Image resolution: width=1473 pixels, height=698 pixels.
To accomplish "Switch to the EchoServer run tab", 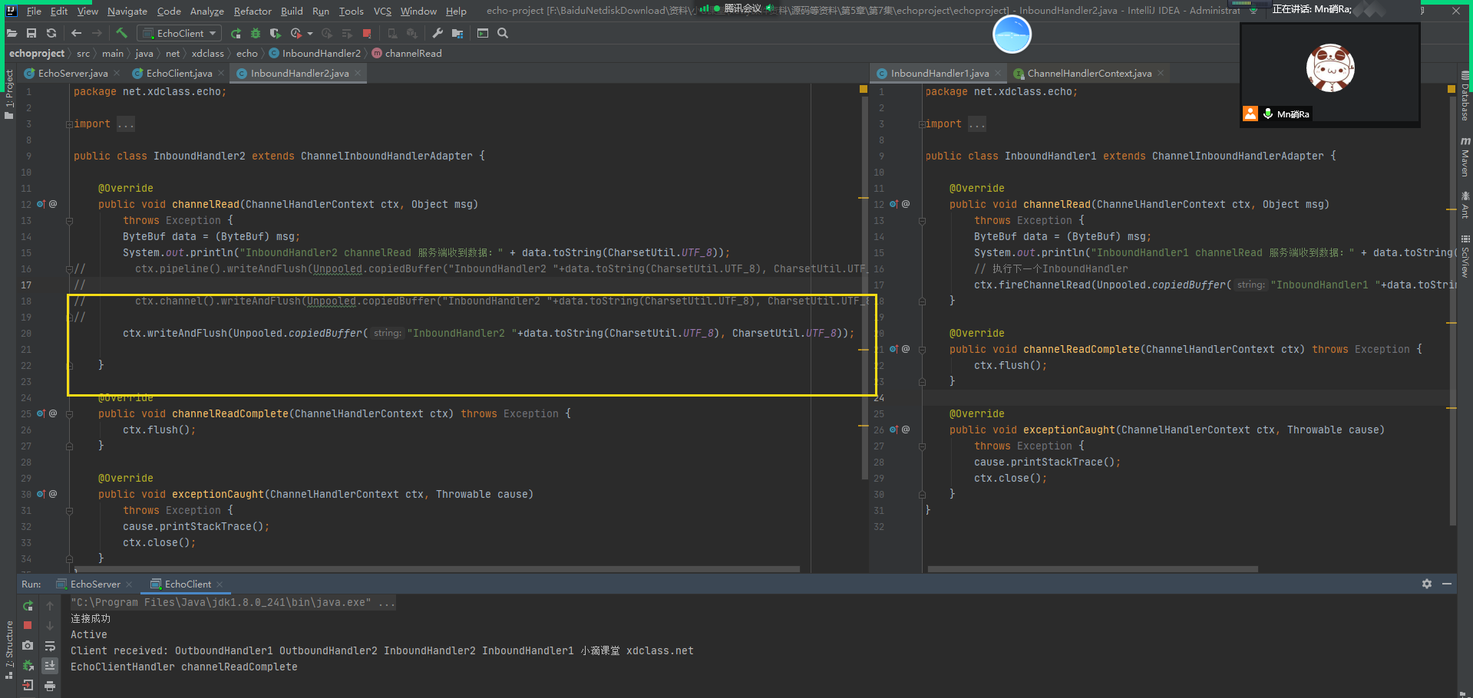I will pos(95,584).
